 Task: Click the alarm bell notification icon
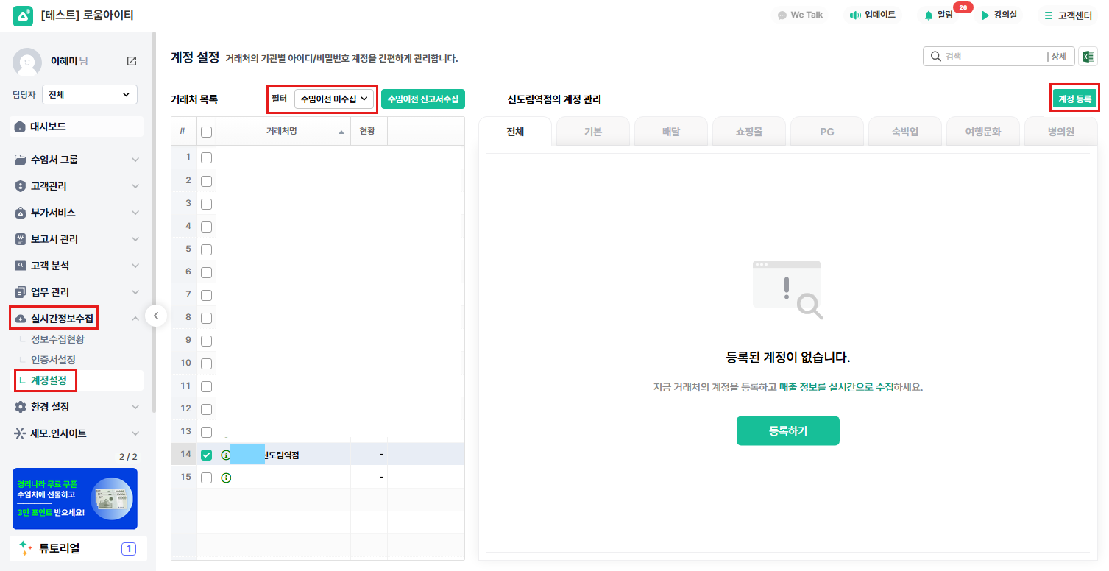[x=929, y=15]
